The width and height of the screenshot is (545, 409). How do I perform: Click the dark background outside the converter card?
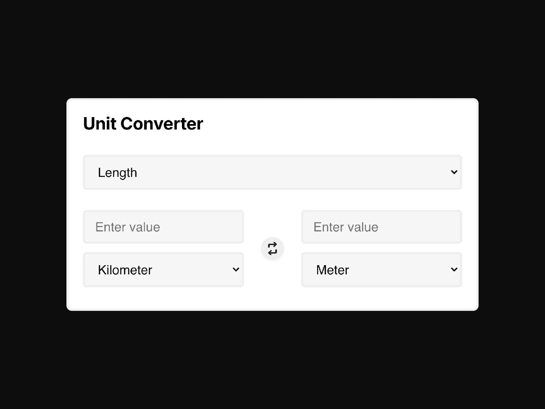point(272,361)
